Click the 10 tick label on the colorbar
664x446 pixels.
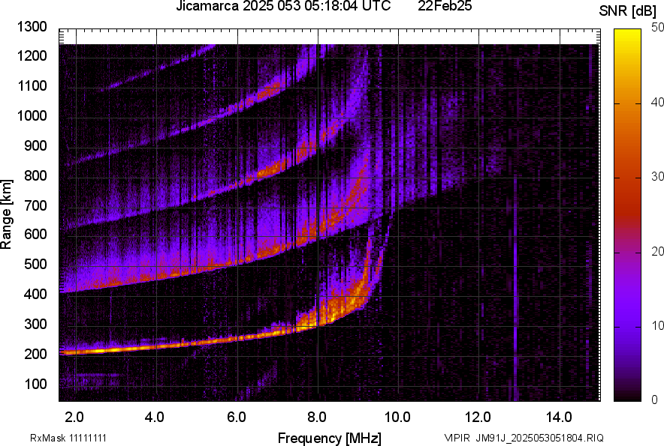658,326
